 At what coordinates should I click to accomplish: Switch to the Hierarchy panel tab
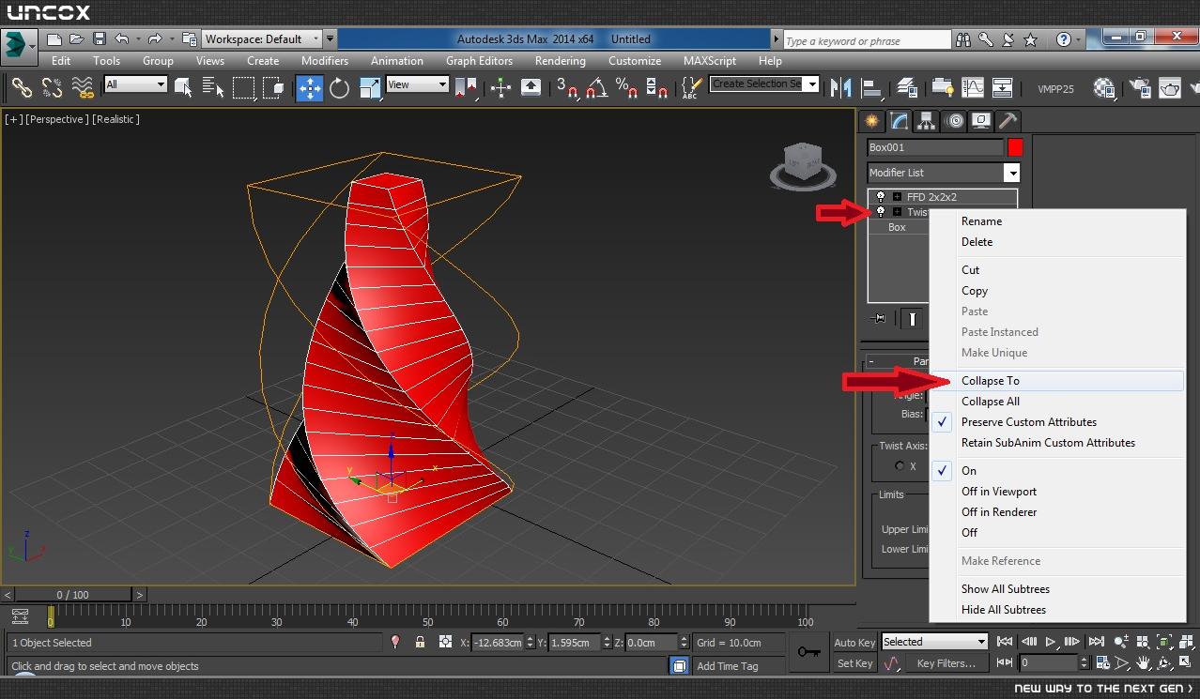point(927,121)
